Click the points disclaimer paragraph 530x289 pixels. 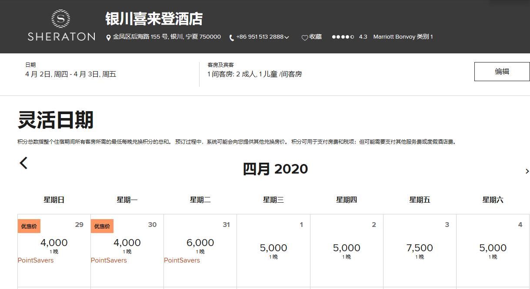pyautogui.click(x=237, y=142)
